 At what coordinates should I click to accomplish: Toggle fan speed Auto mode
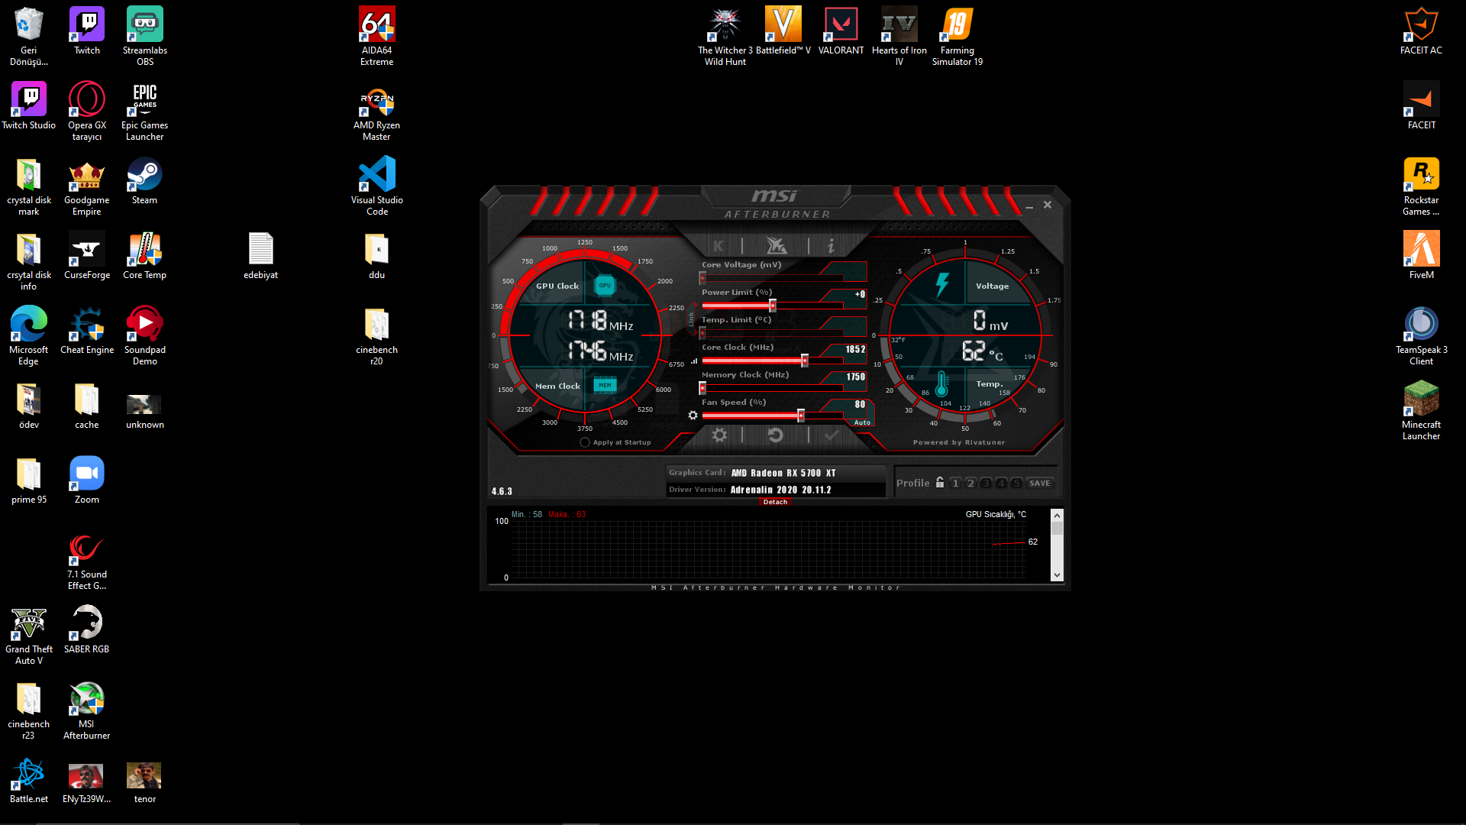click(x=862, y=422)
